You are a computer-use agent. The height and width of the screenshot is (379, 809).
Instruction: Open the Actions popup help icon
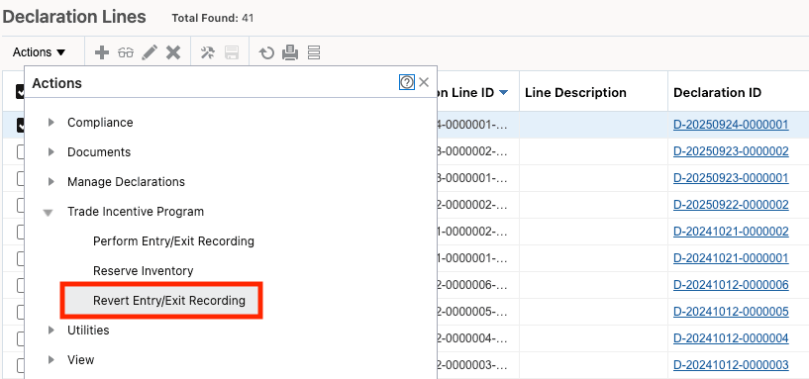point(407,82)
